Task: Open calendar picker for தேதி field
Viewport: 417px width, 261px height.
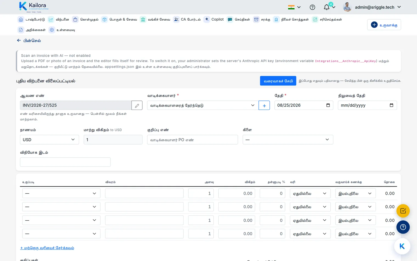Action: (328, 105)
